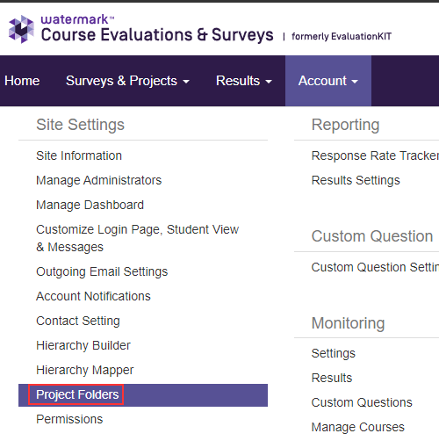Go to the Home menu item

pyautogui.click(x=22, y=81)
